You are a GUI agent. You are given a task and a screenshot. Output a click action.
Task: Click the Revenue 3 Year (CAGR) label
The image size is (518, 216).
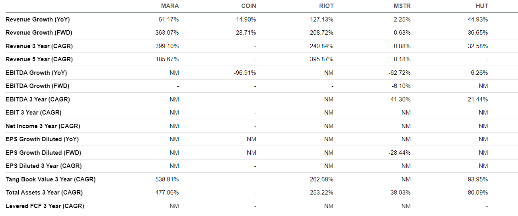39,46
